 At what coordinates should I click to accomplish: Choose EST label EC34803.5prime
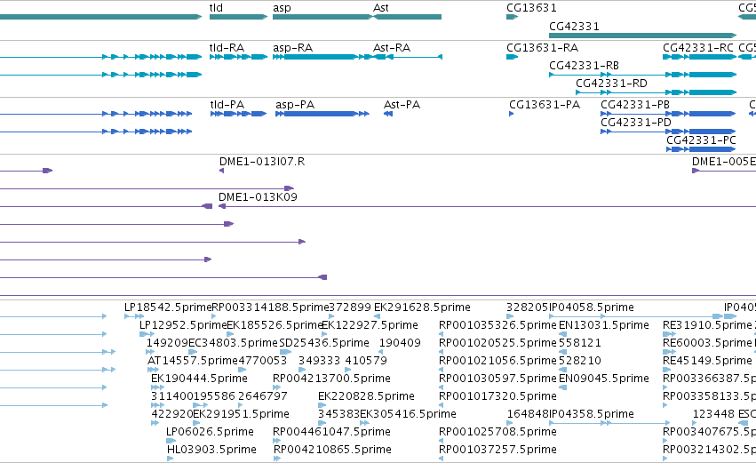click(233, 343)
